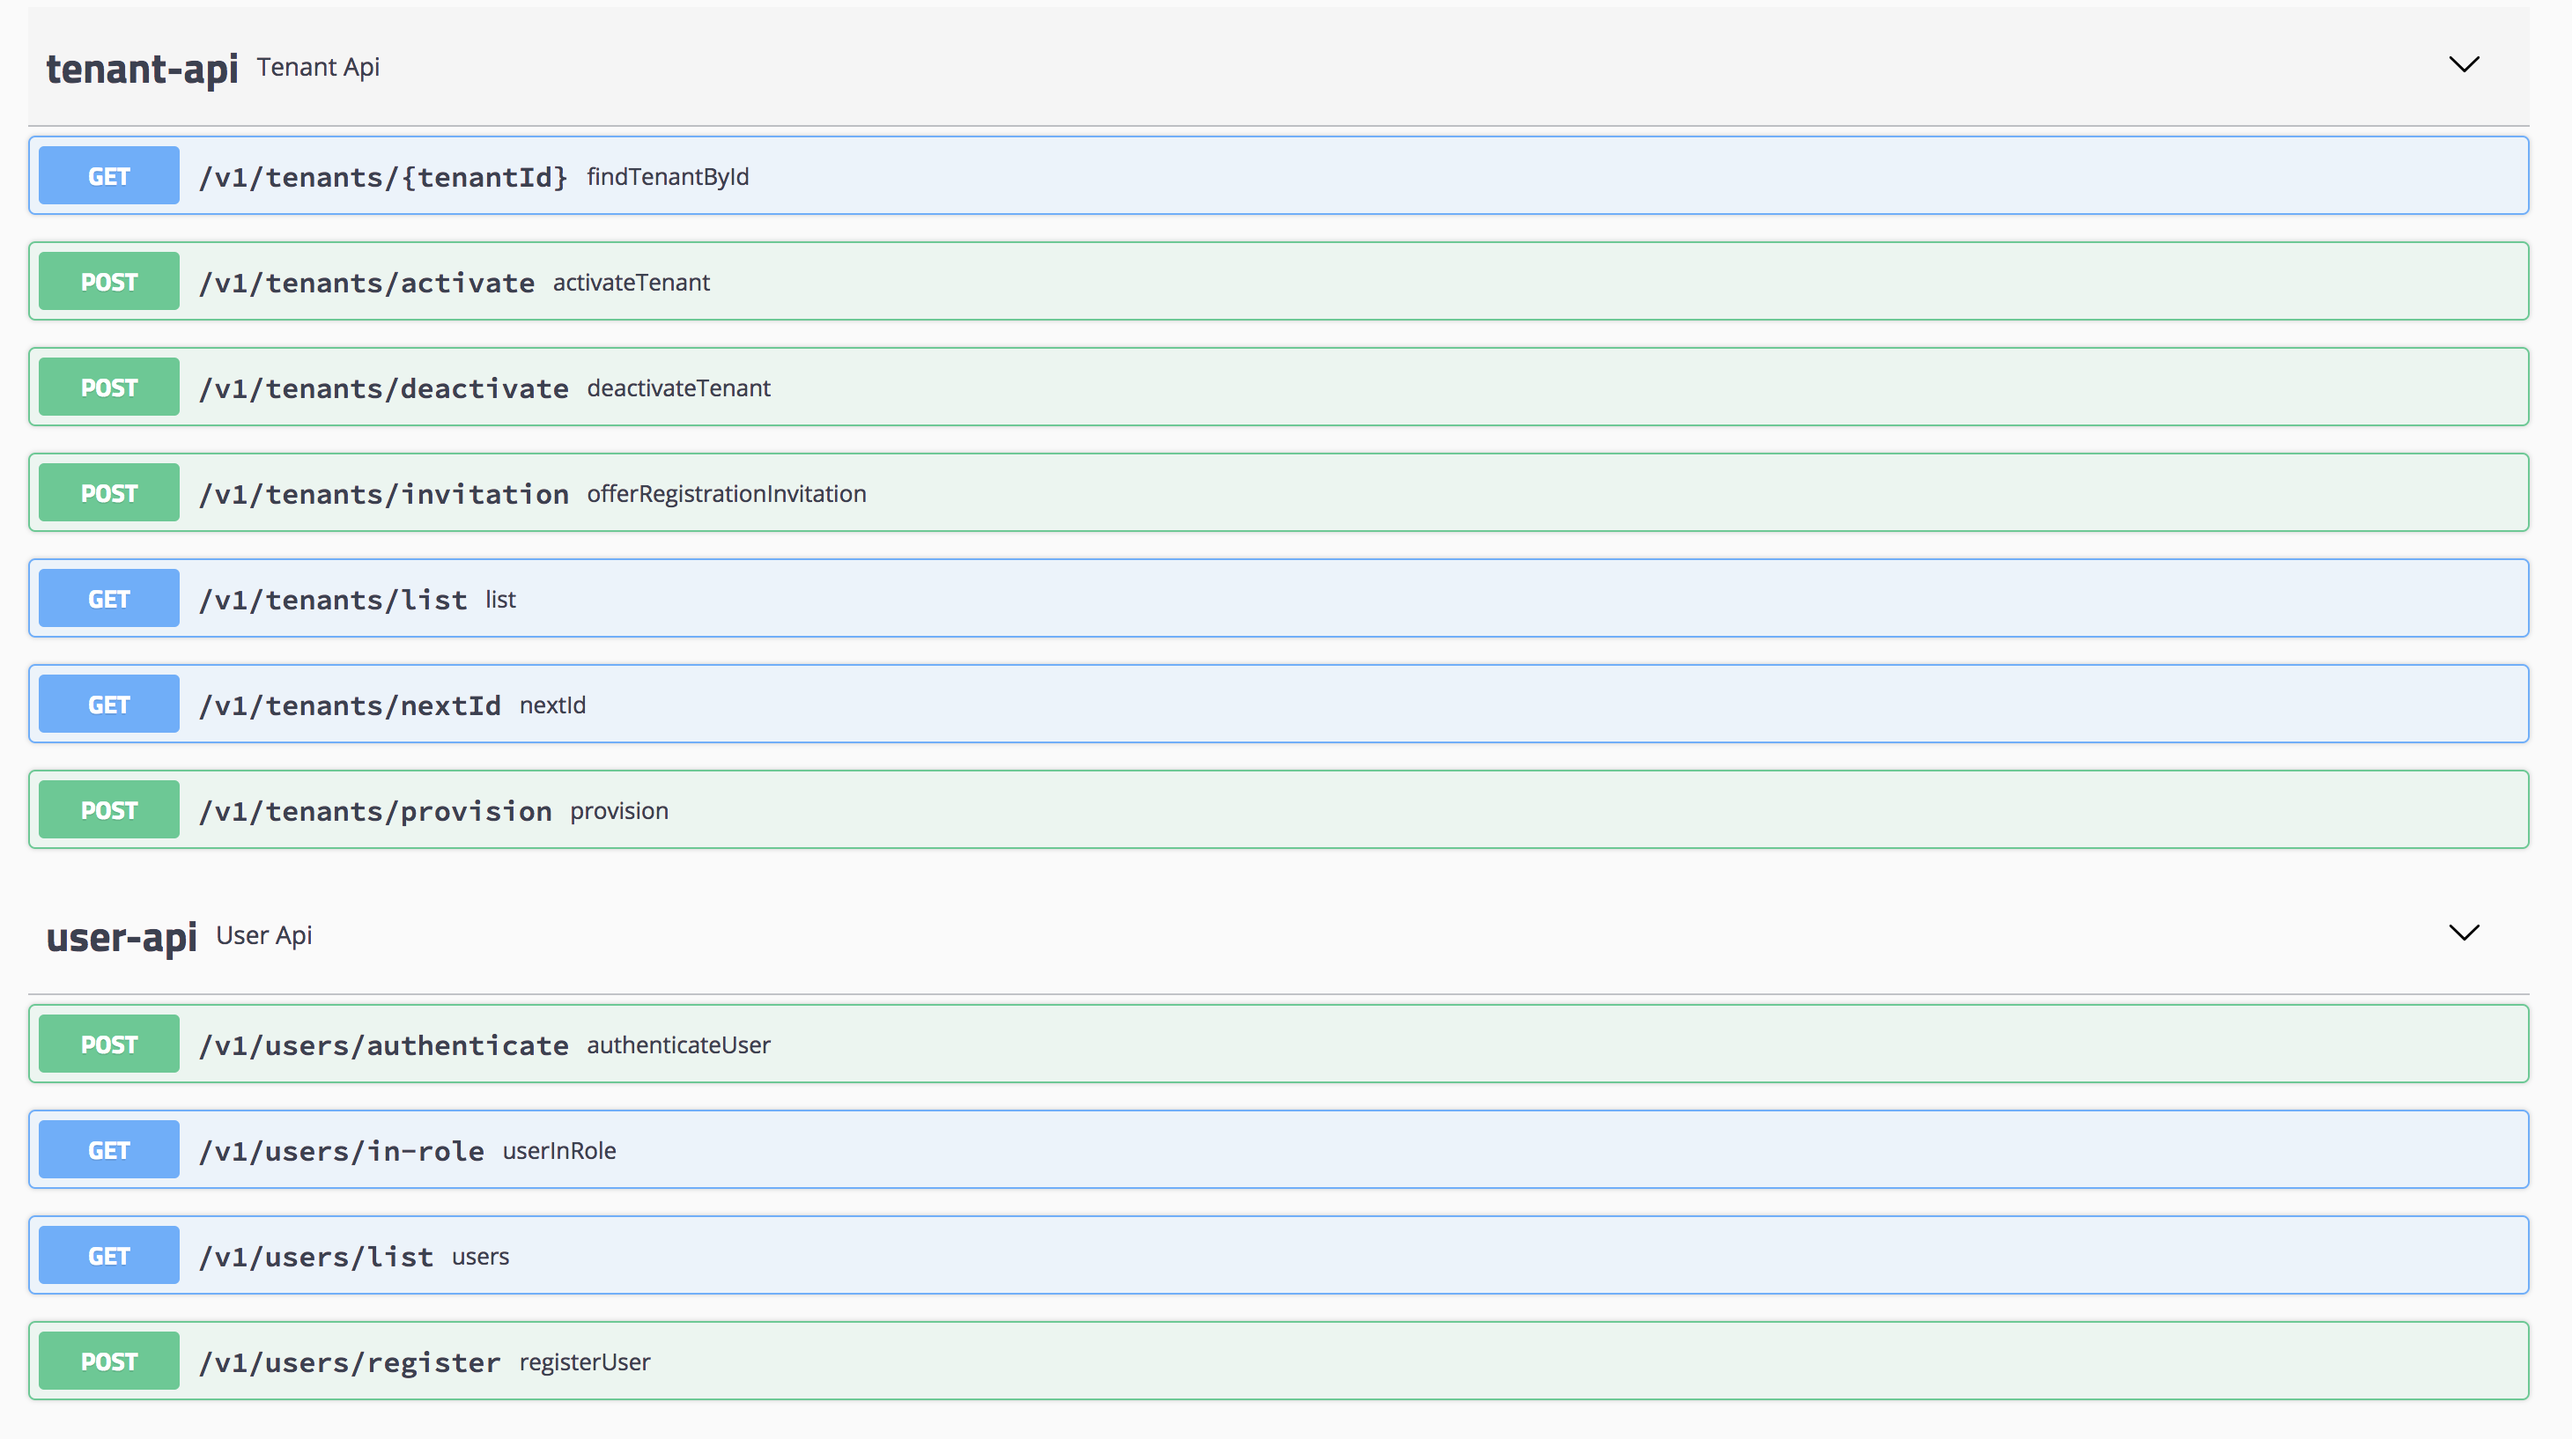Click the tenant-api heading title
Image resolution: width=2572 pixels, height=1439 pixels.
pos(142,68)
